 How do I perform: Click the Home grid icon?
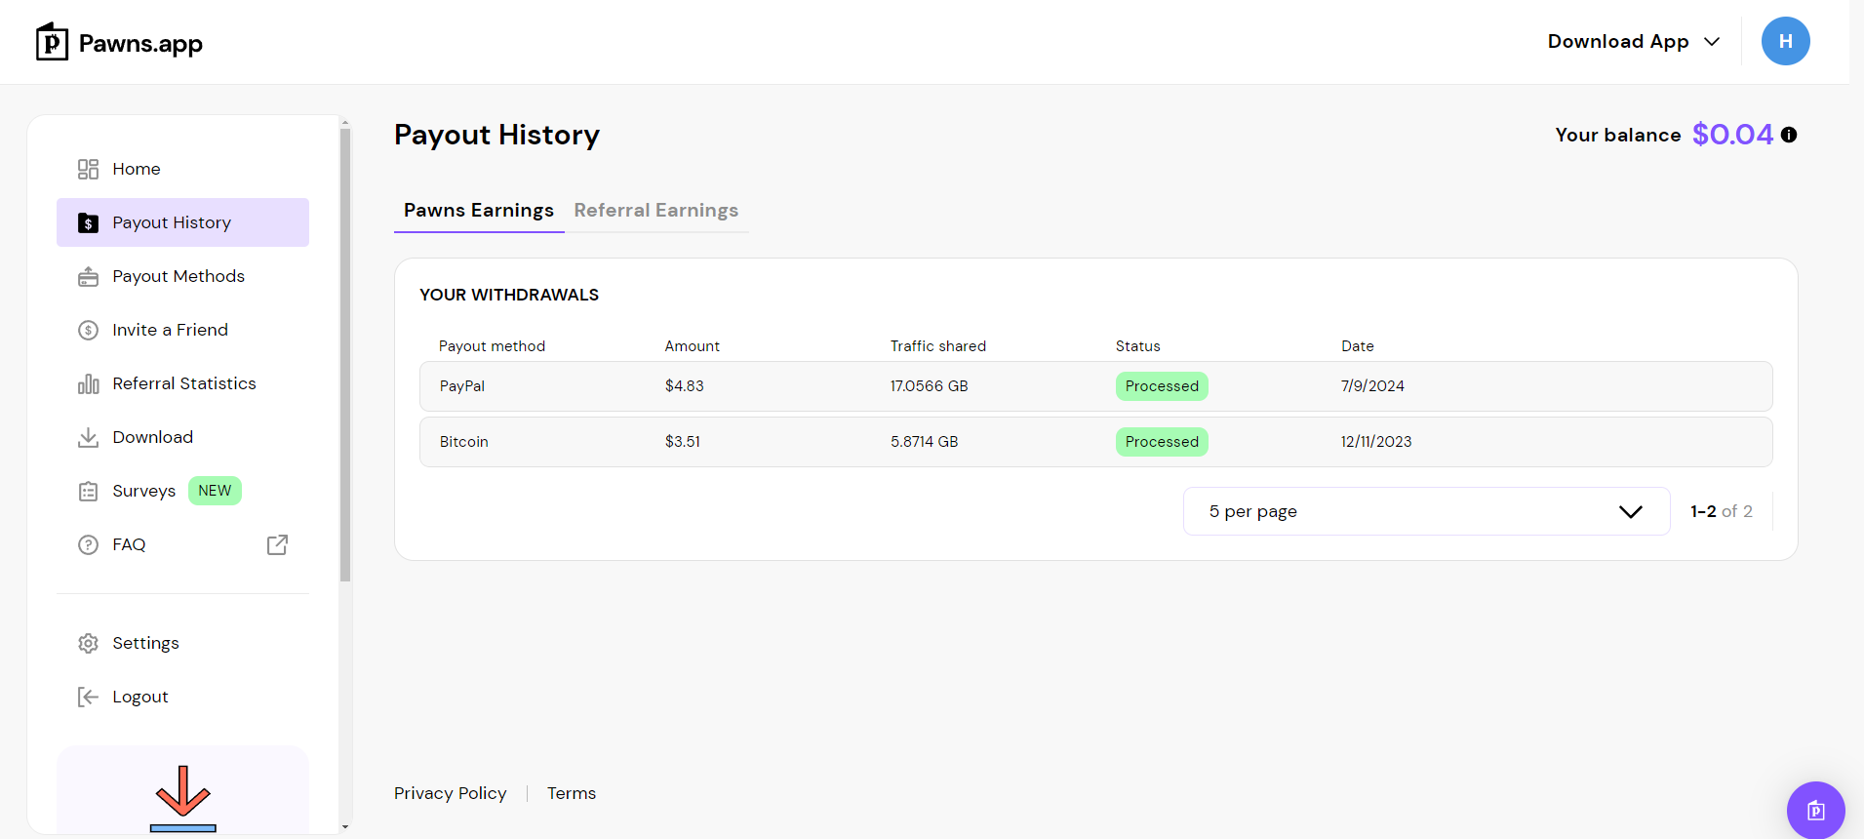(88, 169)
